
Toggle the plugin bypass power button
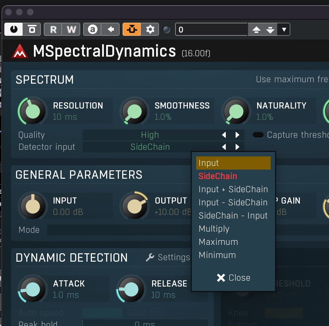(13, 29)
